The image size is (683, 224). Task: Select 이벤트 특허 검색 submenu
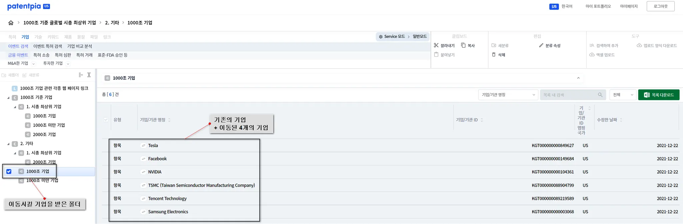point(48,46)
